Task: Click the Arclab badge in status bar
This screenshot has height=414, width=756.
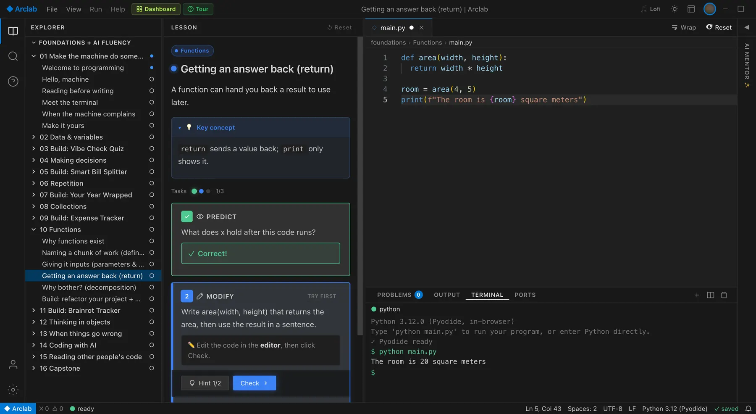Action: (x=18, y=409)
